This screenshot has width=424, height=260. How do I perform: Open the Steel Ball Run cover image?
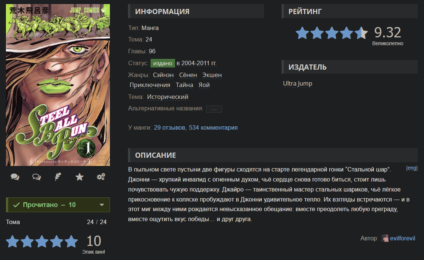[x=58, y=85]
